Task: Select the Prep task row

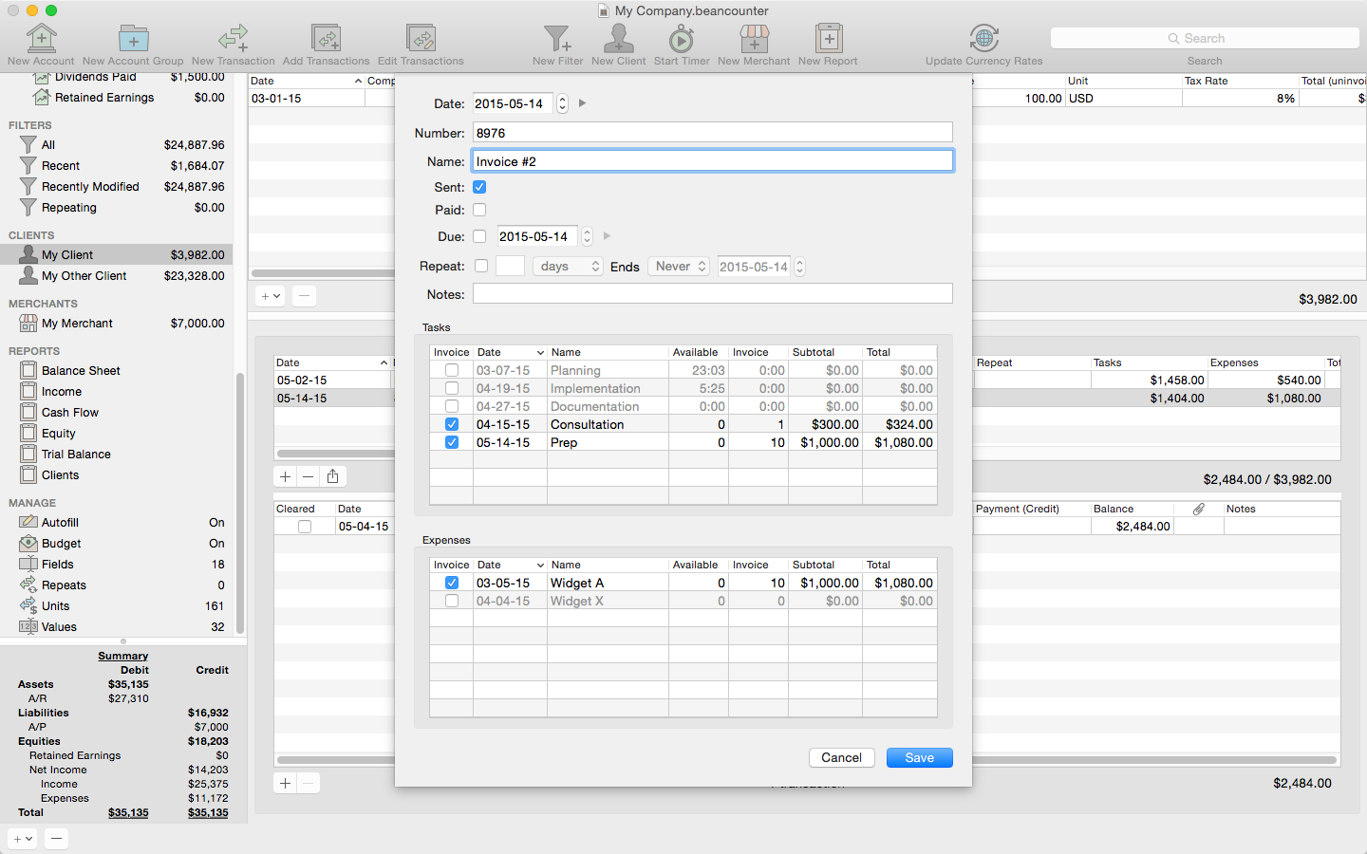Action: click(683, 442)
